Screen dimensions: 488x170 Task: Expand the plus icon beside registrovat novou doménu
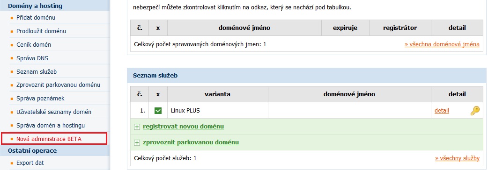[137, 127]
